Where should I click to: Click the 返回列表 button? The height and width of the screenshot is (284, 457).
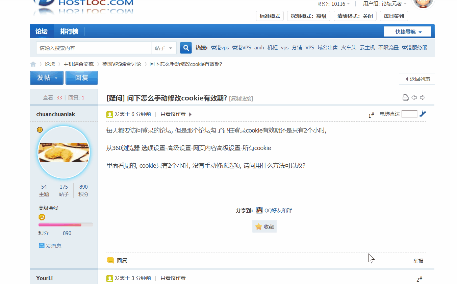[417, 79]
